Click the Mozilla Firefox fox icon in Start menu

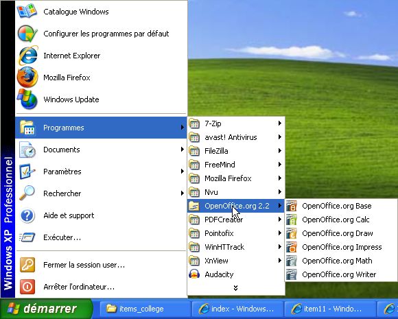pyautogui.click(x=27, y=77)
